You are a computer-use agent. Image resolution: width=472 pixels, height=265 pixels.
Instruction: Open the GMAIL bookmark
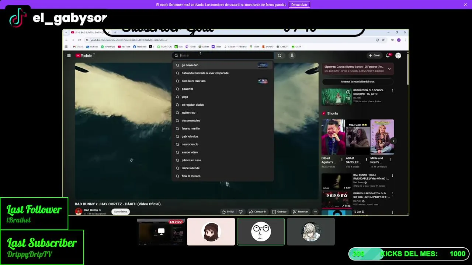click(x=78, y=47)
